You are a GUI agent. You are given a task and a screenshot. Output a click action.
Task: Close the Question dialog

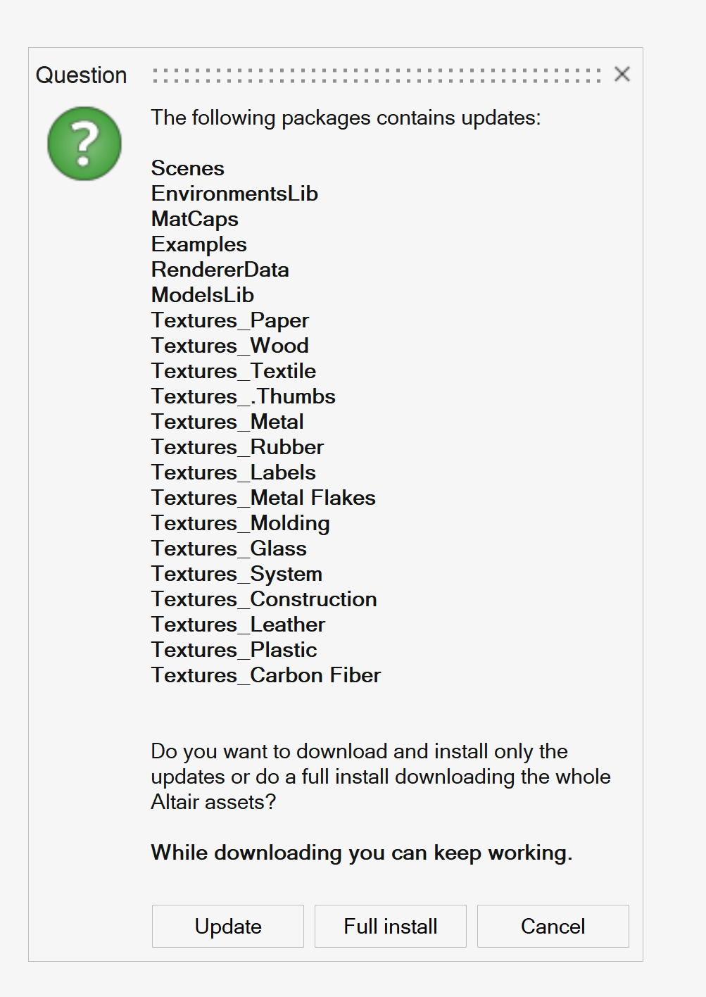(x=621, y=74)
